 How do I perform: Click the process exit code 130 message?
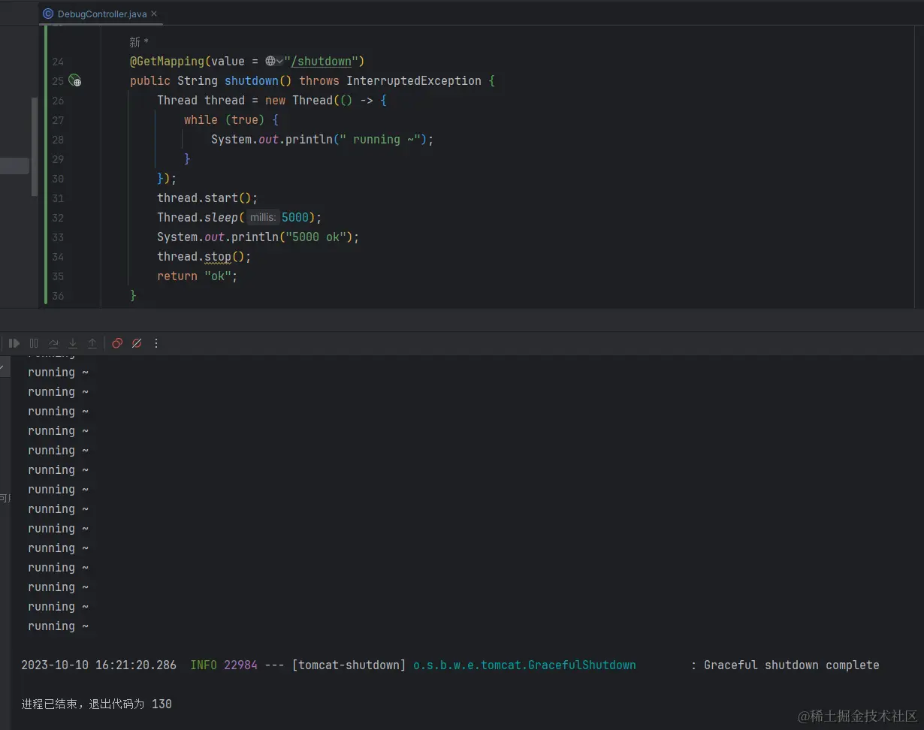[x=96, y=704]
